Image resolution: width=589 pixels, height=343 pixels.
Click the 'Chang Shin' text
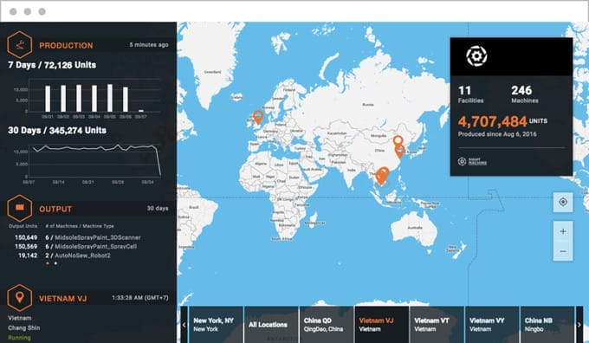tap(24, 327)
